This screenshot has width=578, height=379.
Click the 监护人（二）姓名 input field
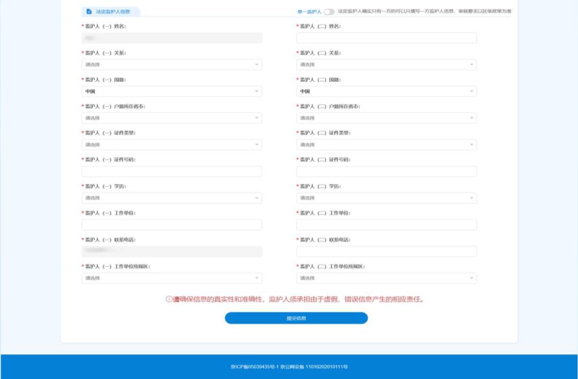[385, 37]
